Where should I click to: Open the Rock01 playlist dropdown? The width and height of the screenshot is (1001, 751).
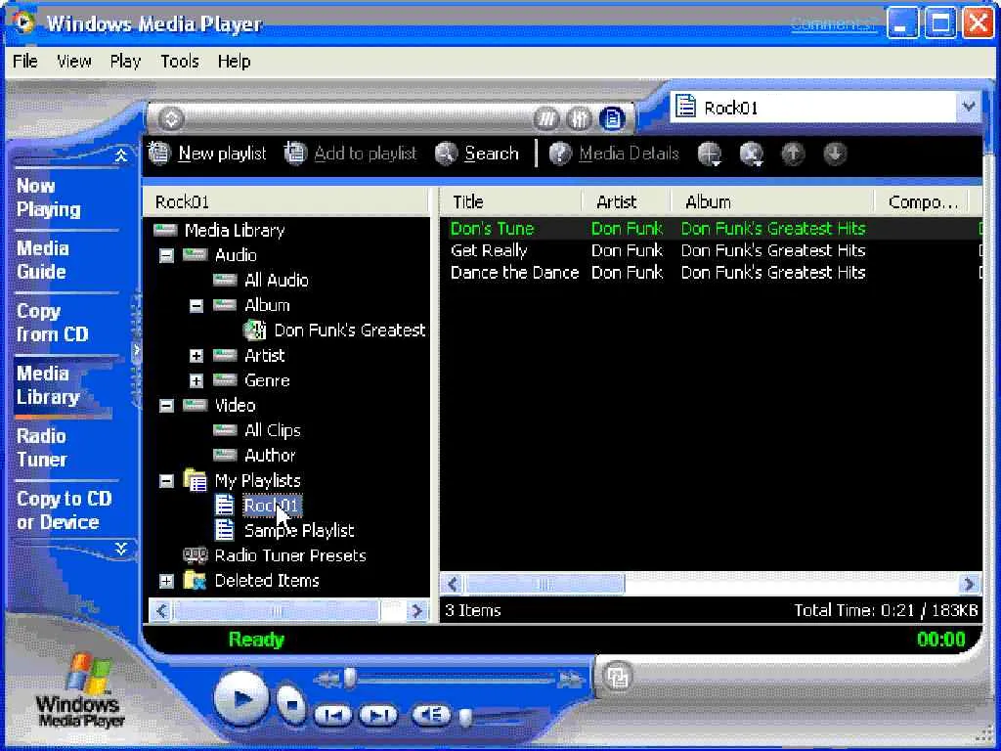coord(969,107)
